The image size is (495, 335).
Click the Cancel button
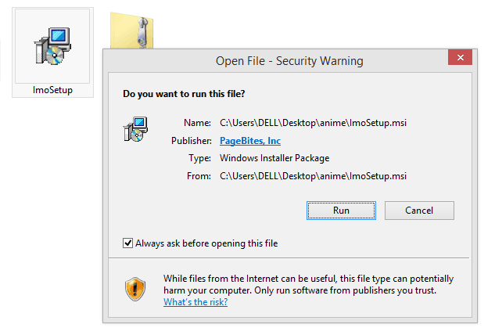coord(419,211)
